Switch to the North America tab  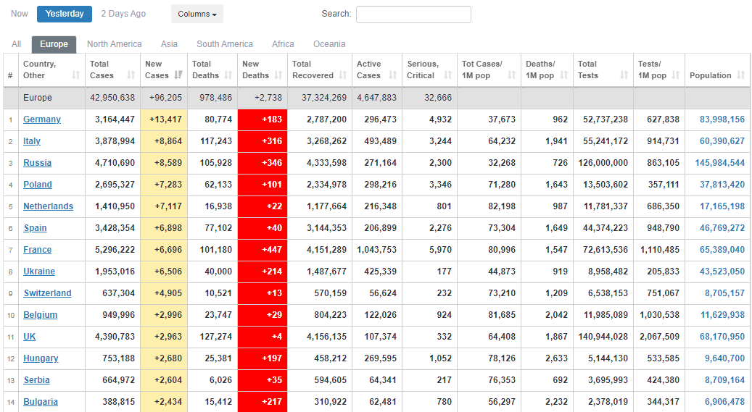(114, 44)
